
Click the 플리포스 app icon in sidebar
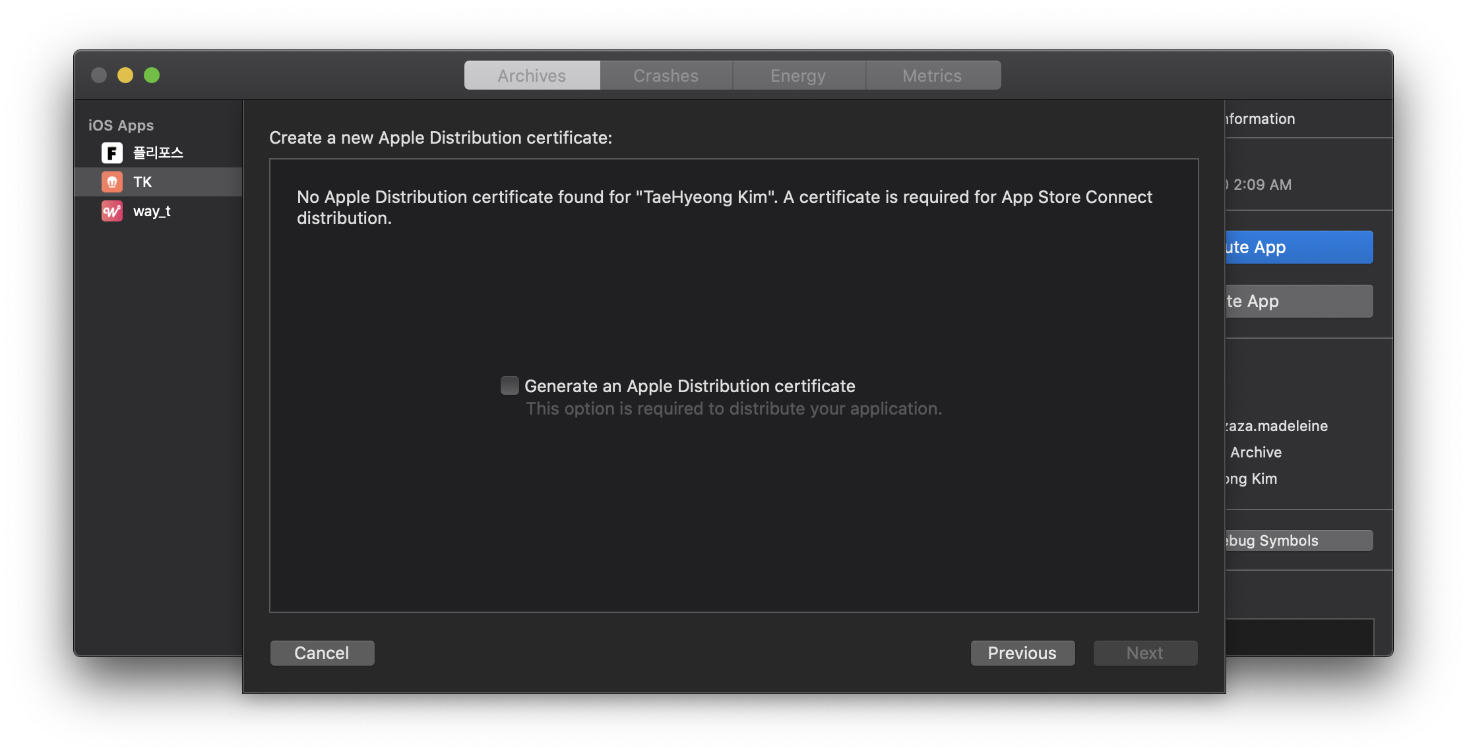[112, 153]
